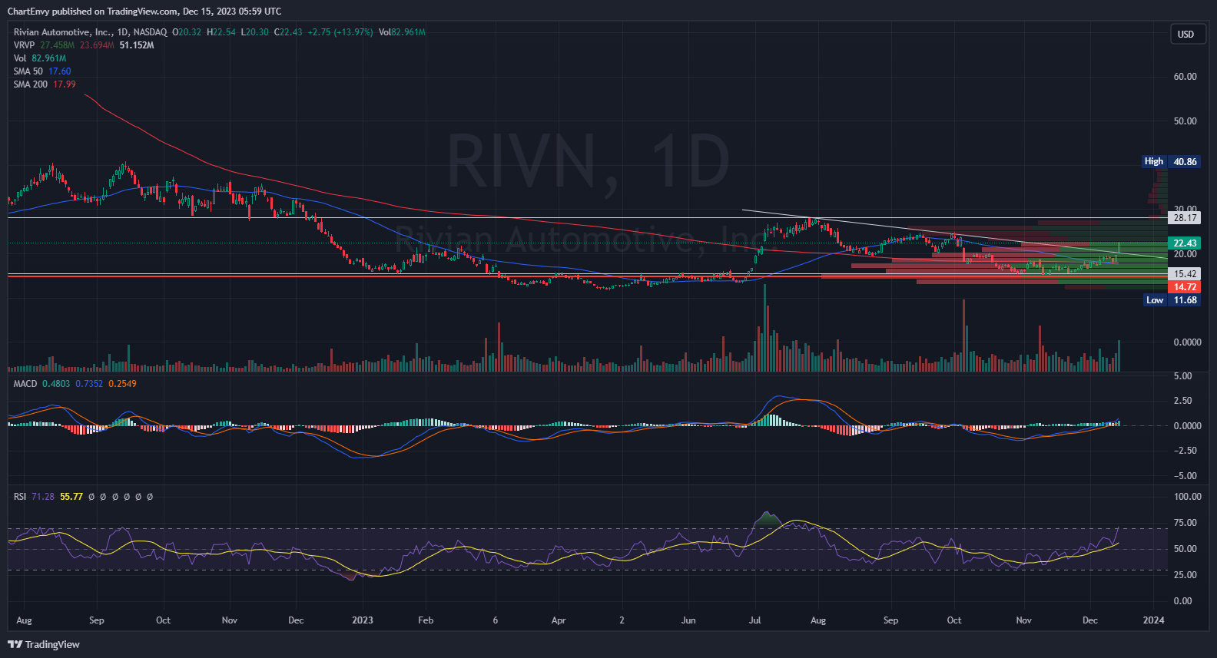Click the RSI moving average value 55.77
Screen dimensions: 1217x658
click(71, 497)
